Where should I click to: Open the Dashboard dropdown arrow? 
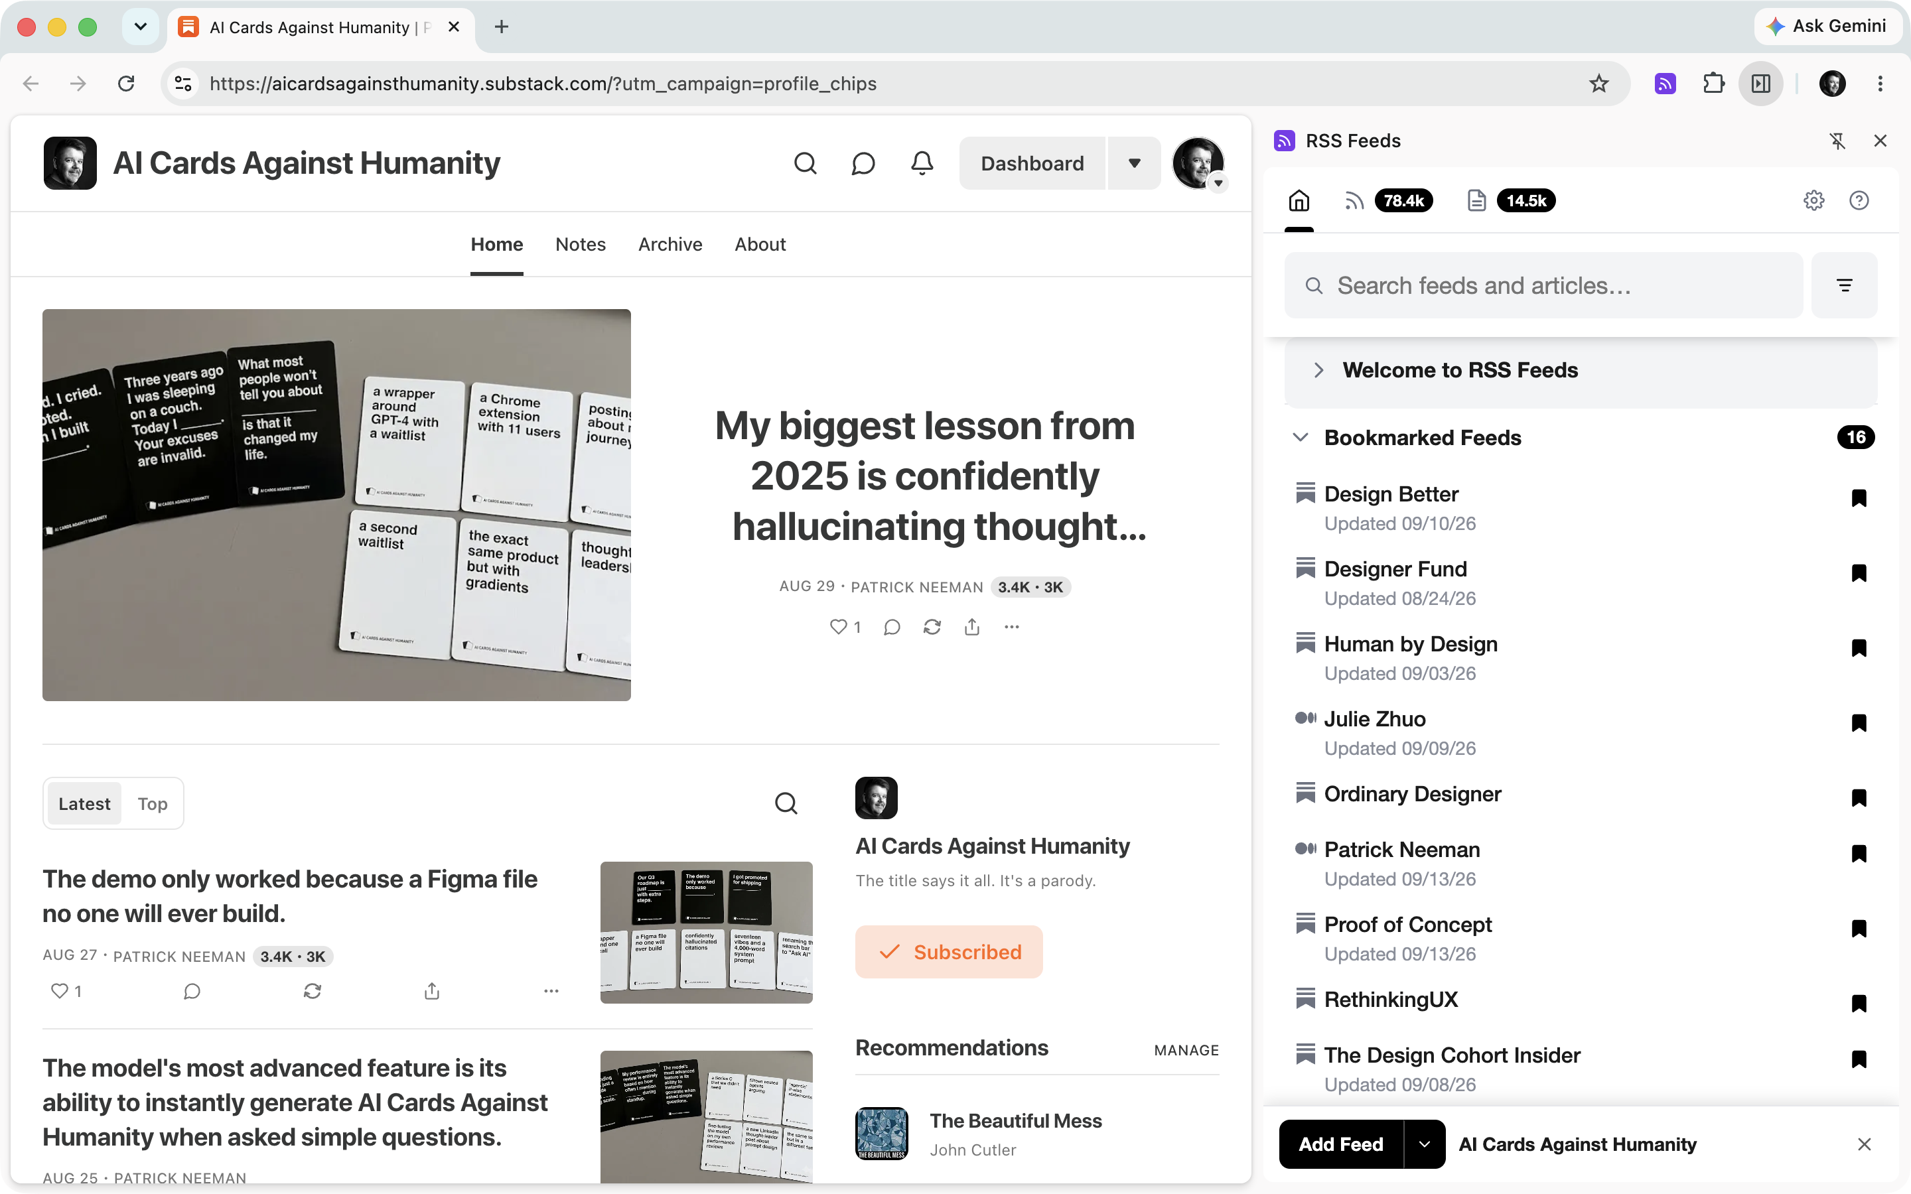(x=1134, y=163)
